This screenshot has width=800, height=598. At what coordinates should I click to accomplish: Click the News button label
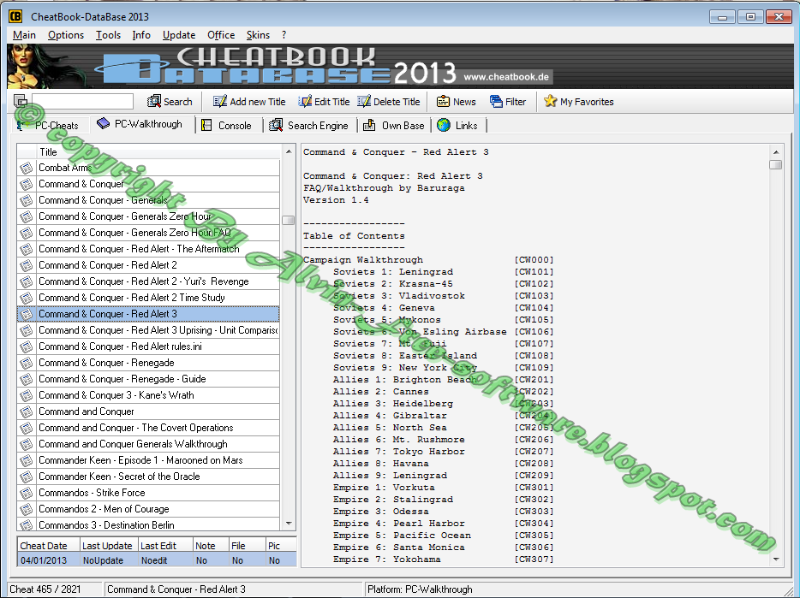464,102
